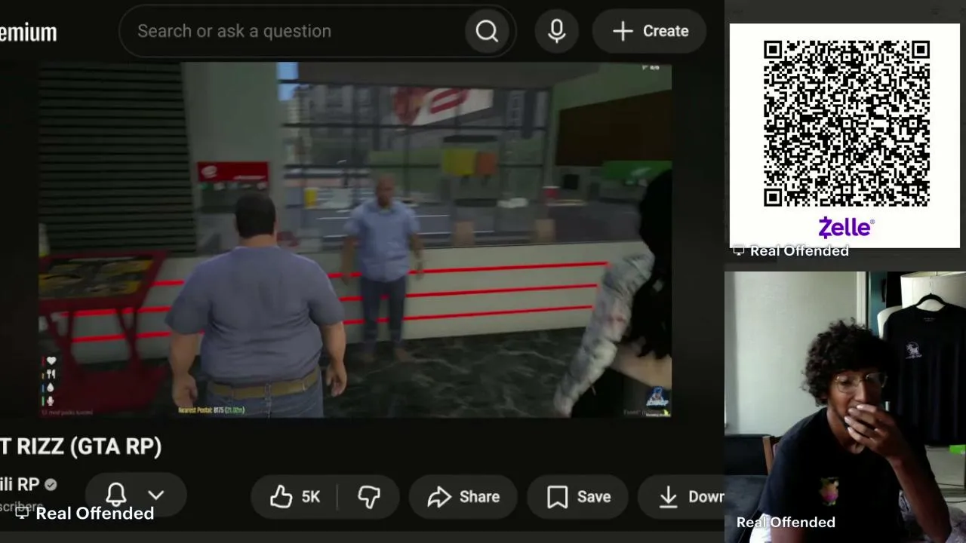Open the Create menu button

(650, 31)
